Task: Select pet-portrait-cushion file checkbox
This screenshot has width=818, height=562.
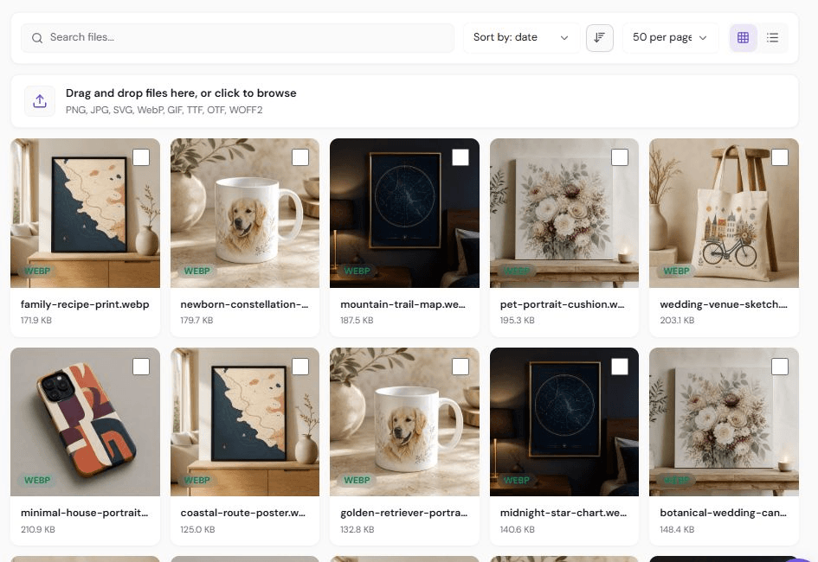Action: point(620,157)
